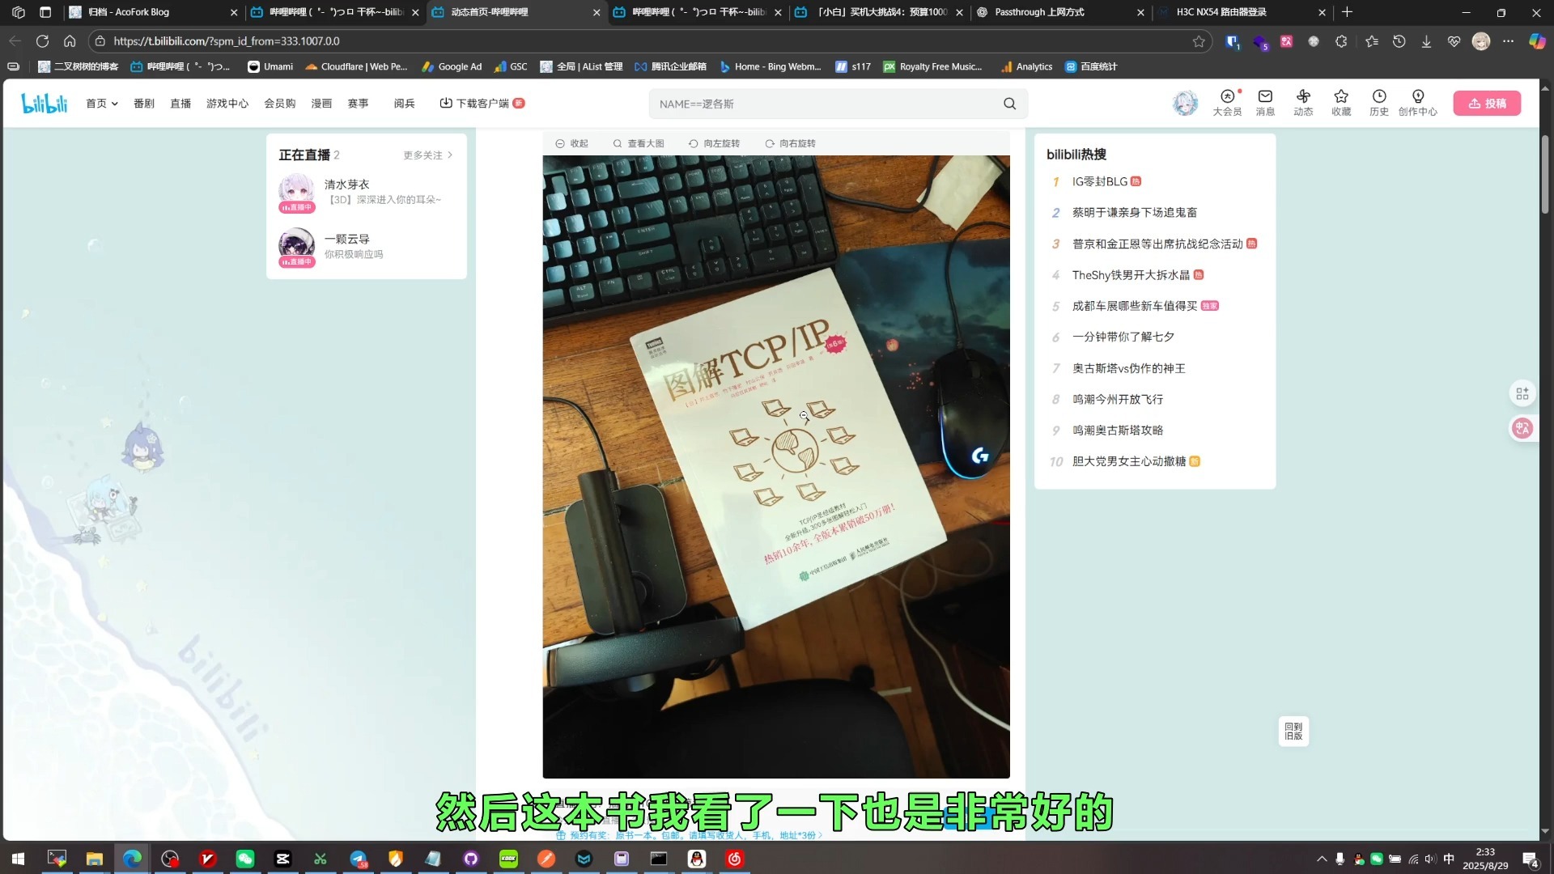
Task: Rotate image right with 向右旋转
Action: pos(790,143)
